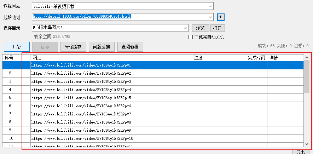Sort by 序号 column header
313x154 pixels.
coord(16,58)
